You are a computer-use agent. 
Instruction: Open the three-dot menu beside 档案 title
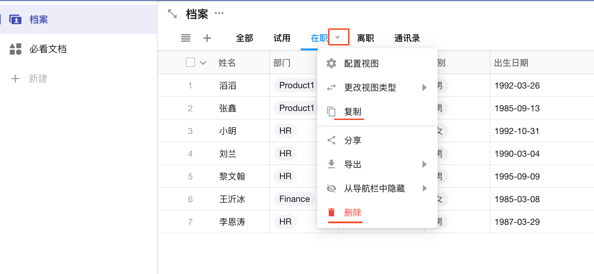[x=219, y=13]
